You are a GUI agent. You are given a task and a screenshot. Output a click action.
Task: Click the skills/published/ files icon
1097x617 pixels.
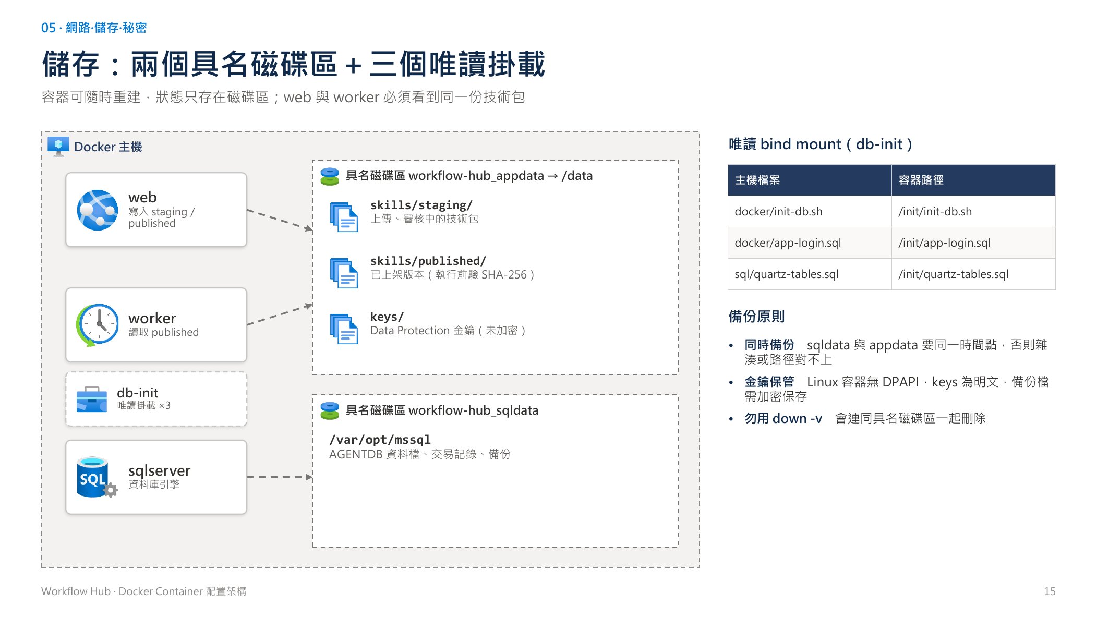344,273
